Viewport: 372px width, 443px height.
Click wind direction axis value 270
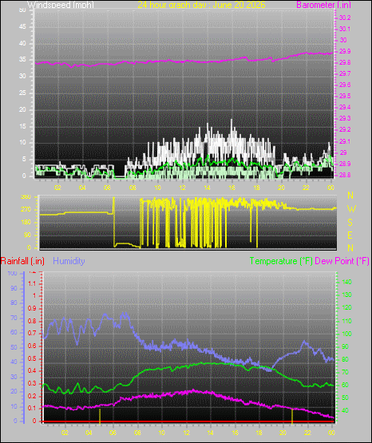[26, 210]
